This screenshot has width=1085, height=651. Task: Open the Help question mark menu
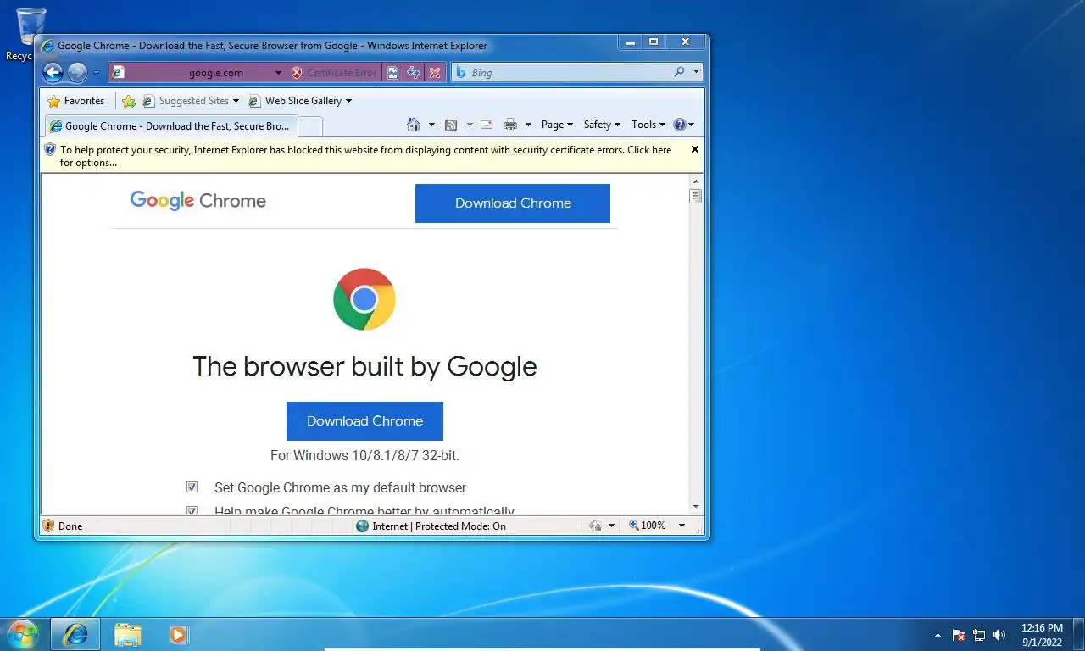(x=683, y=125)
